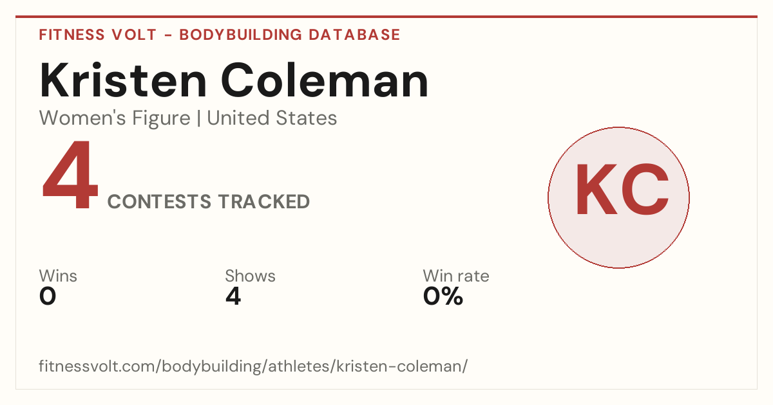Click the large red number 4

70,176
